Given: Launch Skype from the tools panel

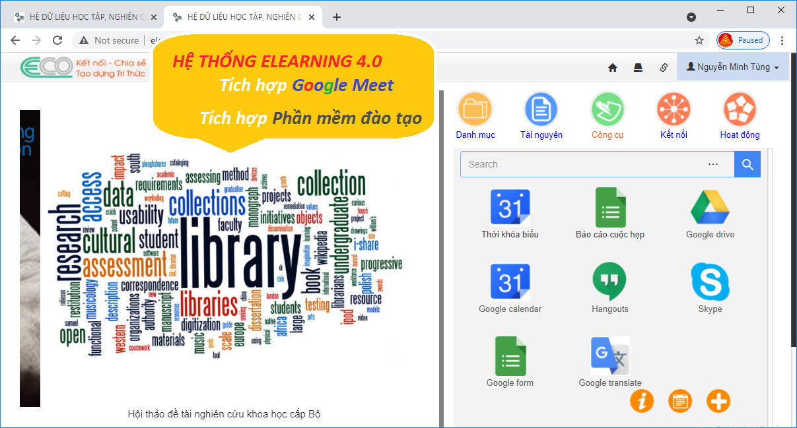Looking at the screenshot, I should [709, 280].
